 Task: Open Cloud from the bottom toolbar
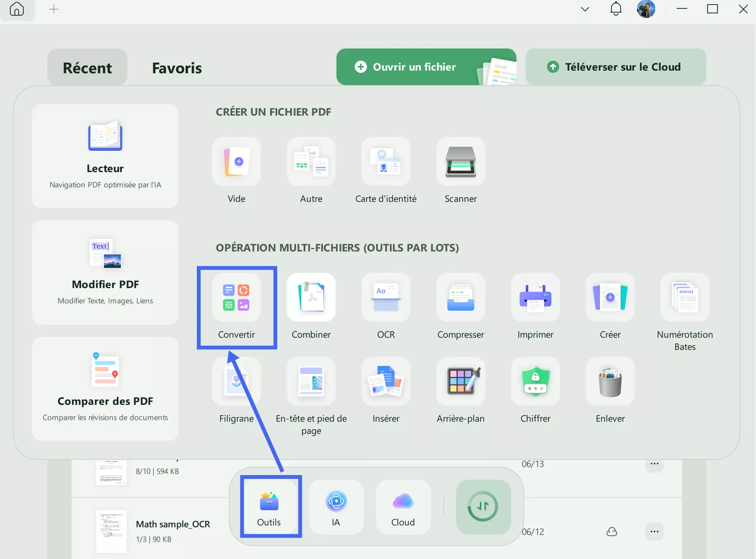403,507
